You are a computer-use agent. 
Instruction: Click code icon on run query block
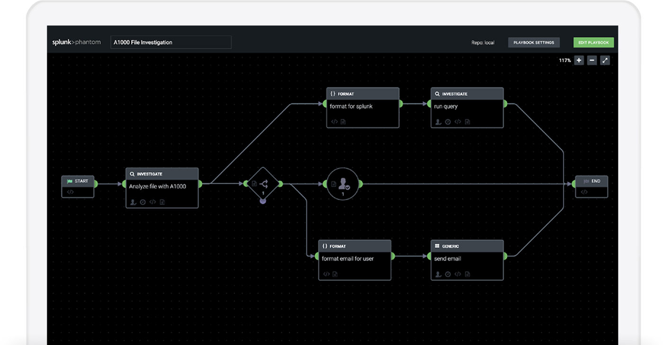(x=457, y=122)
